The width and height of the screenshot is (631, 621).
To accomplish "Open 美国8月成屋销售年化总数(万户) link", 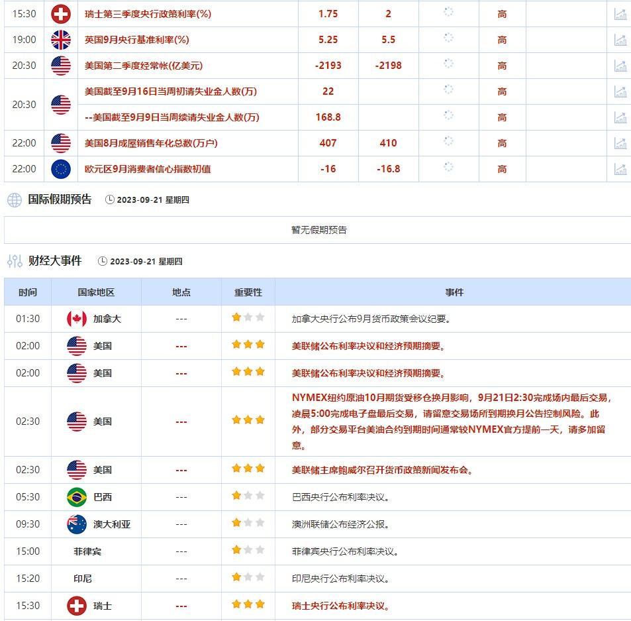I will click(x=151, y=143).
